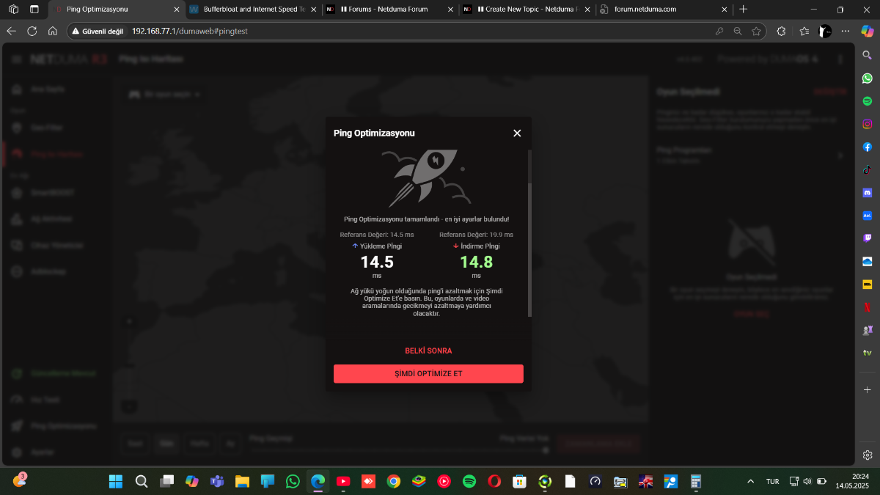The width and height of the screenshot is (880, 495).
Task: Open Edge's Settings and more menu
Action: (x=846, y=32)
